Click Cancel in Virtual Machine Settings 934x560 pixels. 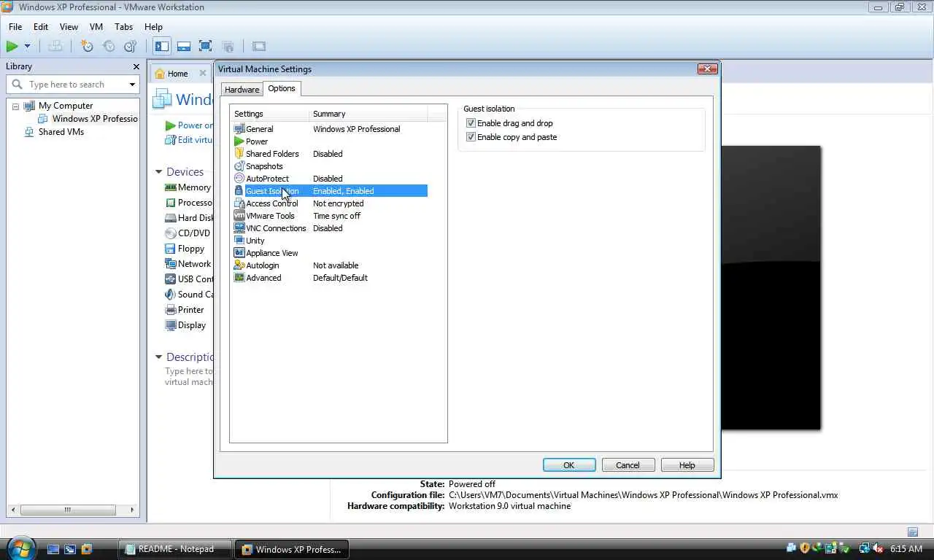[x=628, y=465]
